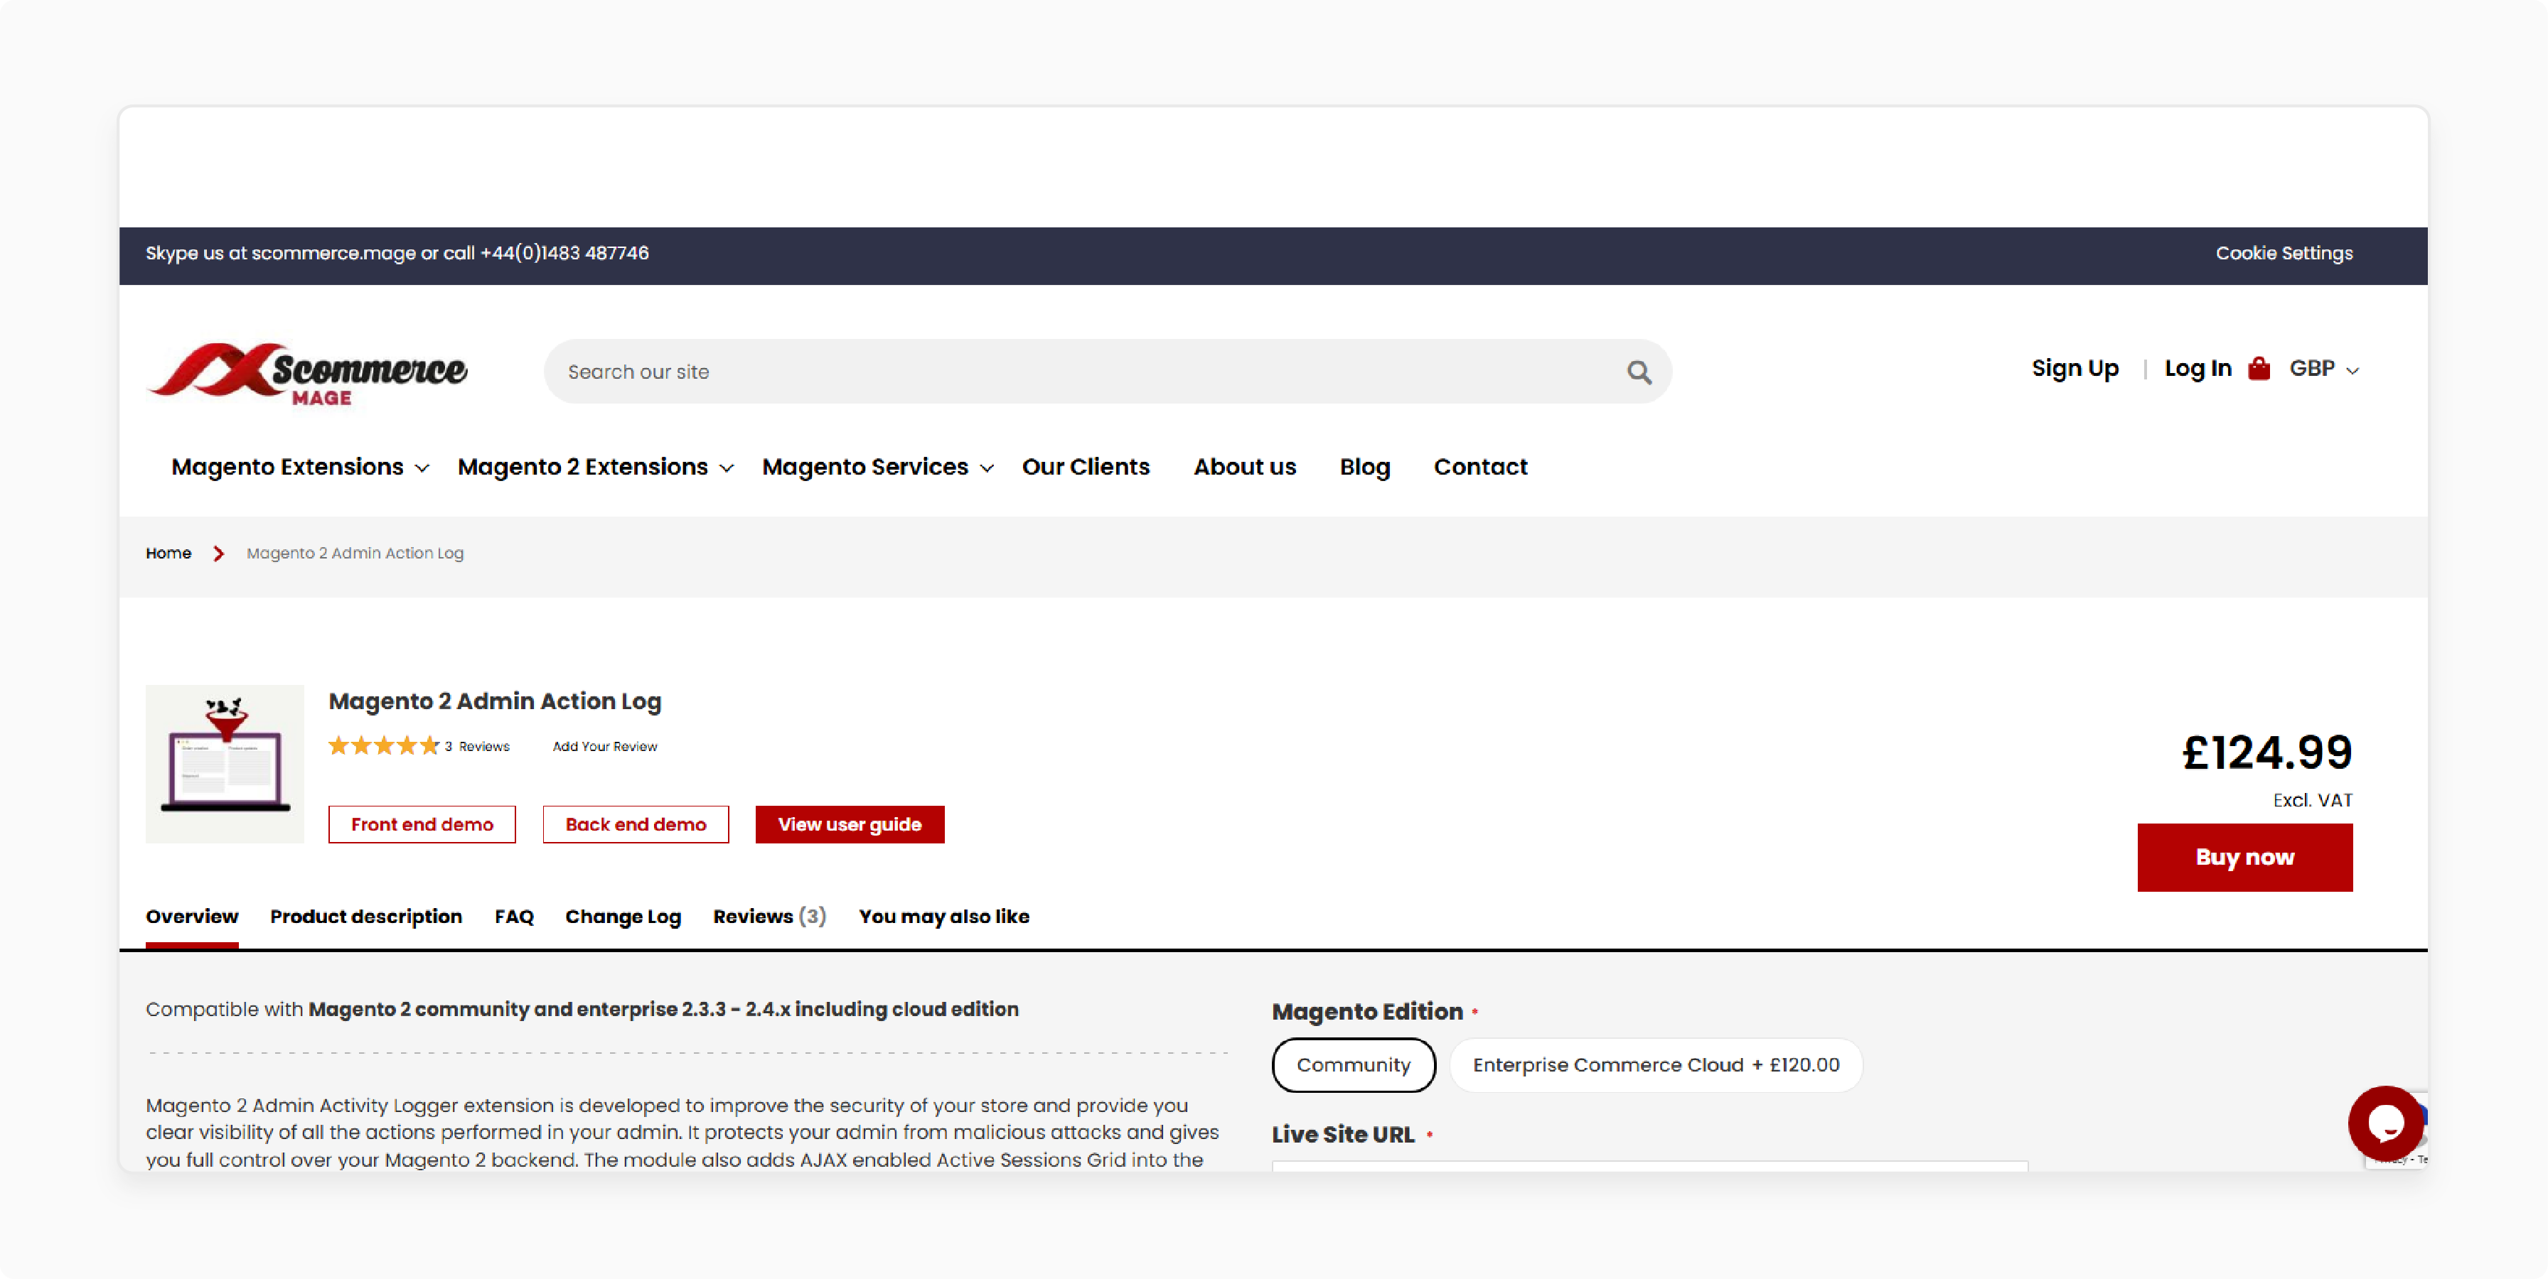Click the View user guide button

pos(850,824)
